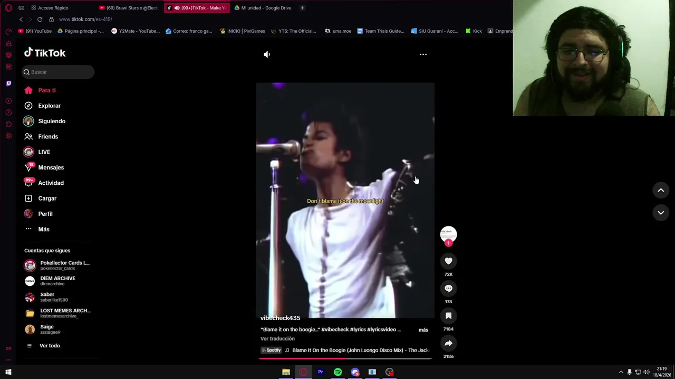Image resolution: width=675 pixels, height=379 pixels.
Task: Click the playing Michael Jackson video
Action: [345, 200]
